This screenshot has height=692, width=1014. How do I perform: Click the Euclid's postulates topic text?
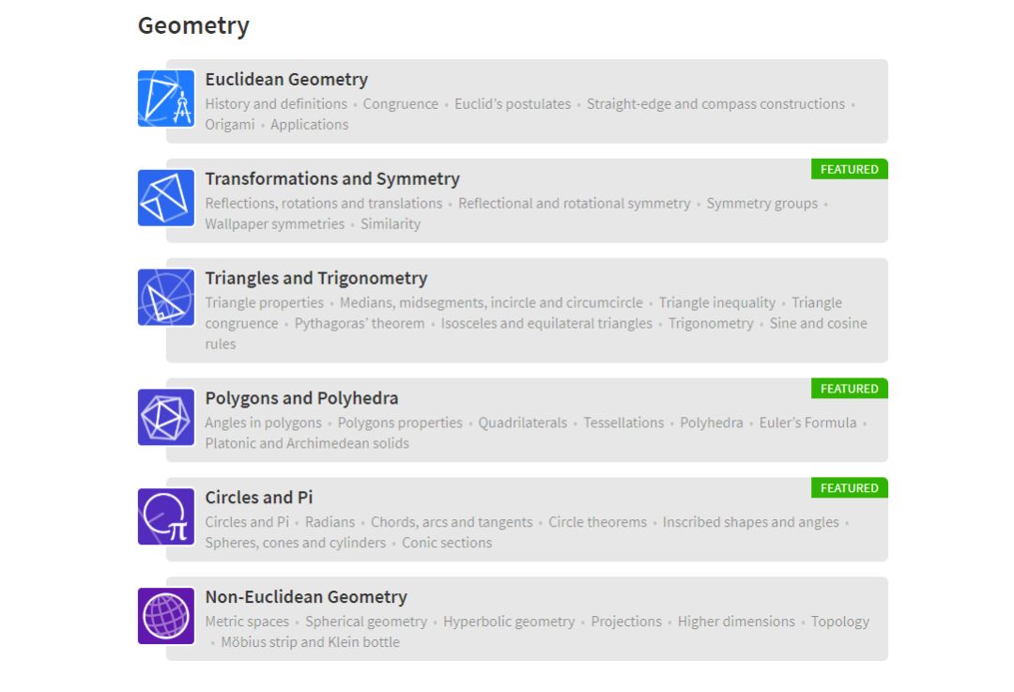pyautogui.click(x=513, y=104)
